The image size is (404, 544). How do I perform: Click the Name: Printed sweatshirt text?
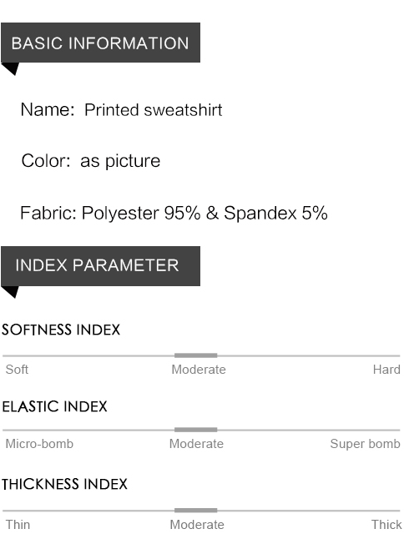122,110
